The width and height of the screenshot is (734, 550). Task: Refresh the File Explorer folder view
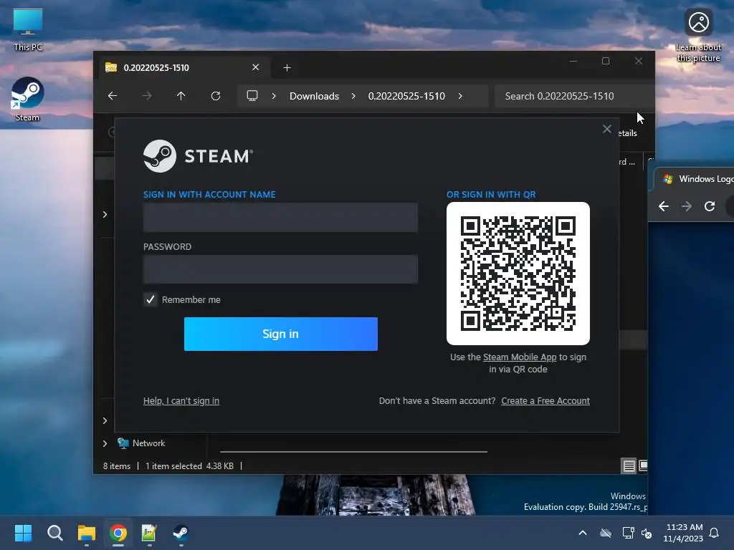tap(216, 96)
